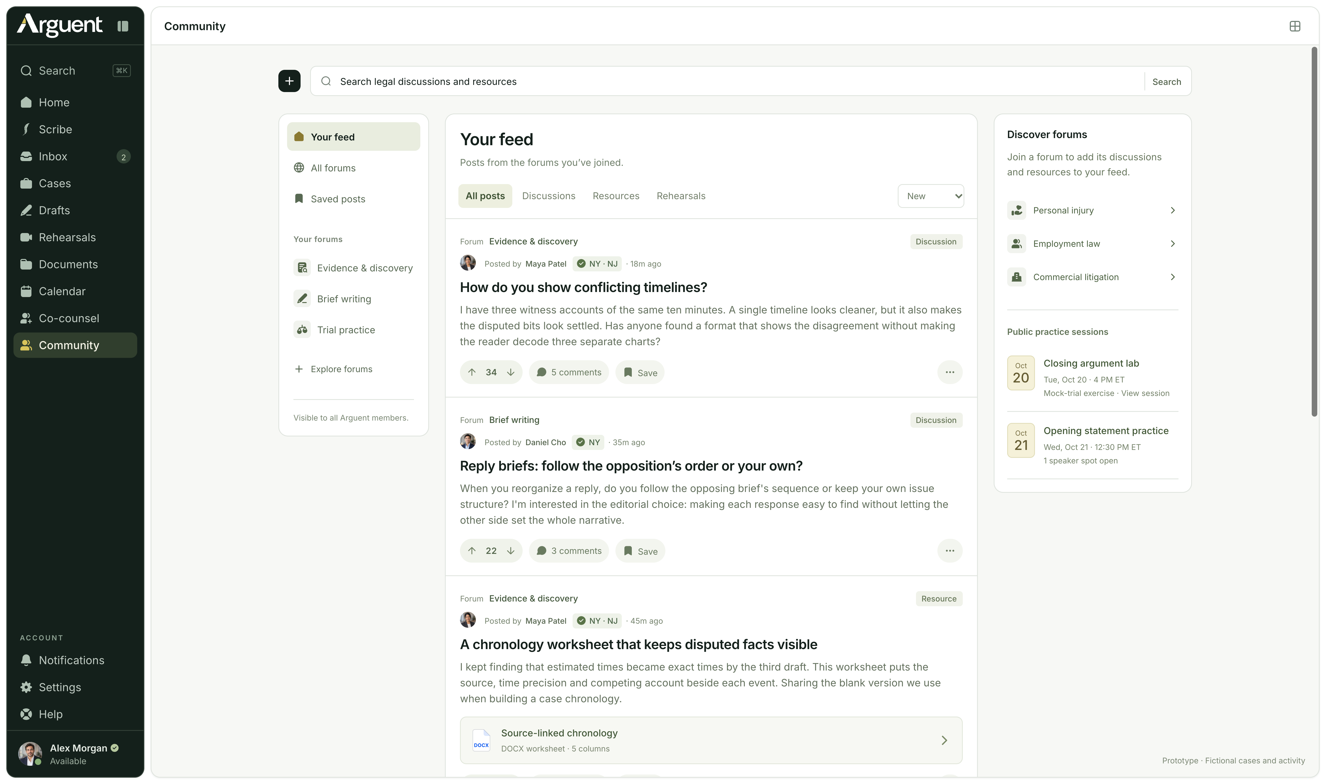1326x784 pixels.
Task: Open All forums in the community menu
Action: coord(353,167)
